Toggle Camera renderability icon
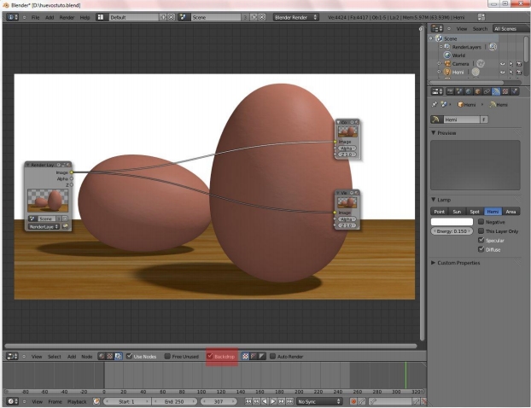Viewport: 531px width, 408px height. [x=519, y=64]
